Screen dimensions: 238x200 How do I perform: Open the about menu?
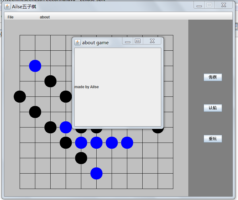pos(45,17)
